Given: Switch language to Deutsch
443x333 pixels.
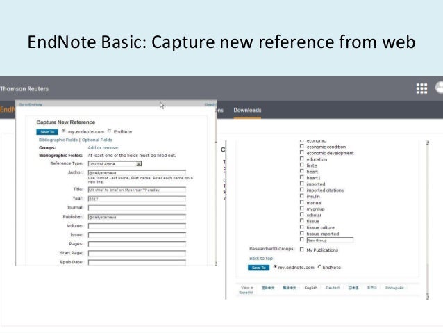Looking at the screenshot, I should pyautogui.click(x=333, y=288).
